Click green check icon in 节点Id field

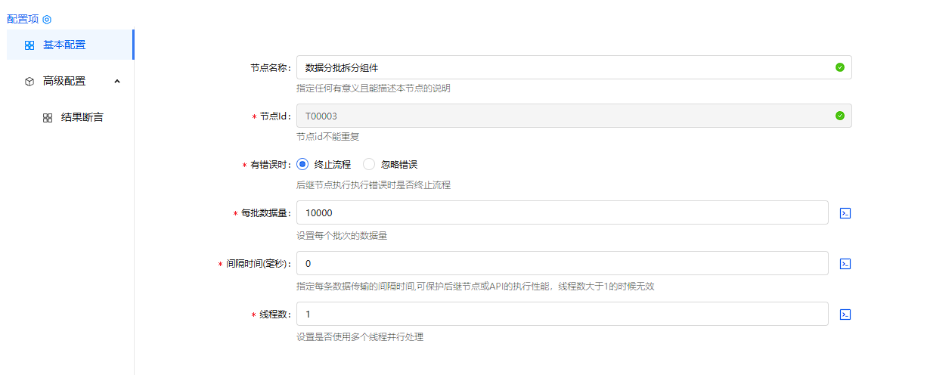click(x=839, y=116)
